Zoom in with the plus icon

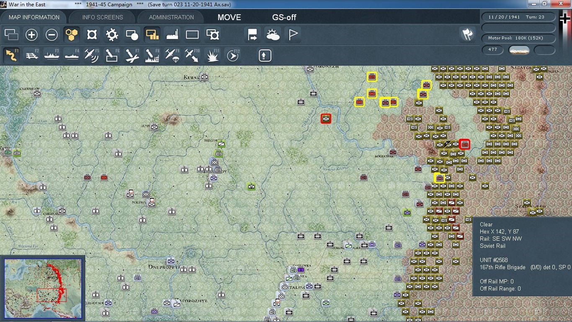31,35
